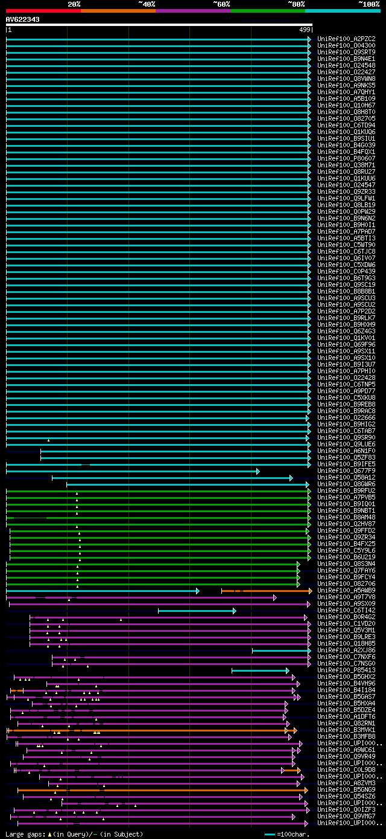Click the white query sequence bar
386x839 pixels.
pos(159,25)
